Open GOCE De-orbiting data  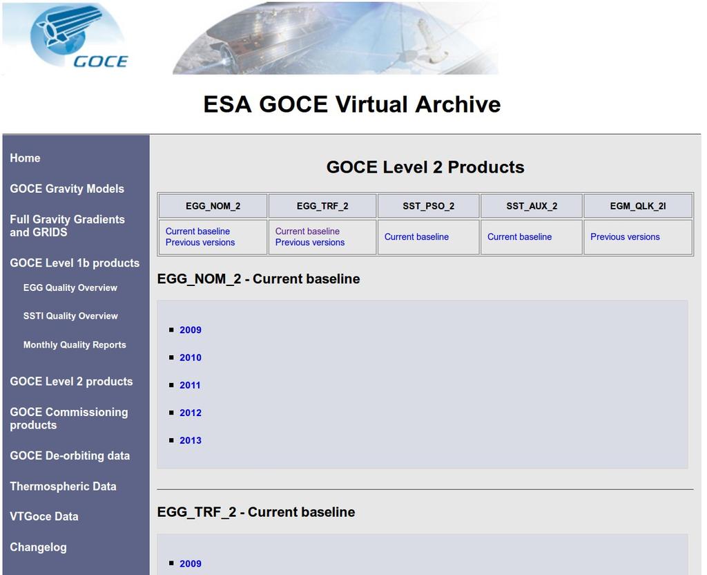(70, 456)
